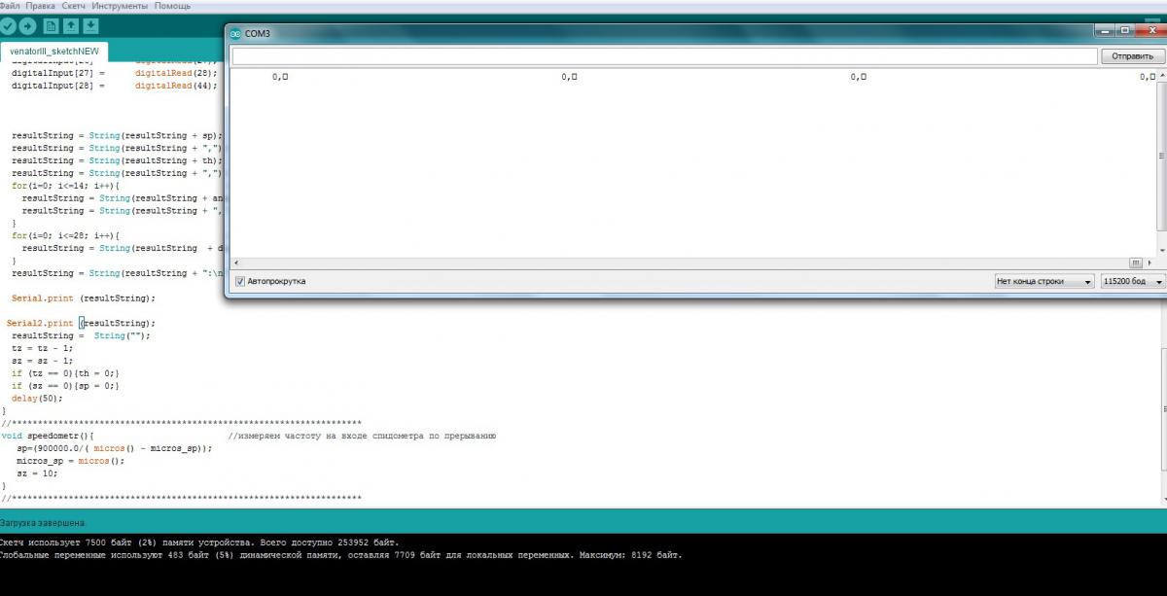Click the Arduino logo in the COM3 title bar
The image size is (1167, 596).
tap(235, 33)
